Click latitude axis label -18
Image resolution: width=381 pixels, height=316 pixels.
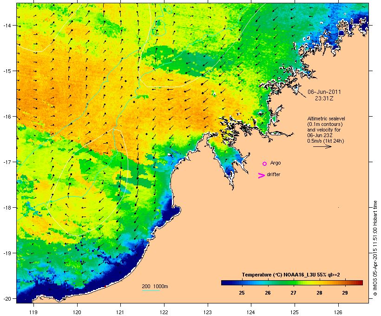click(7, 208)
